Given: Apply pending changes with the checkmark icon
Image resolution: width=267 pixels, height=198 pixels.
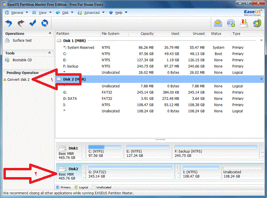Looking at the screenshot, I should pos(33,23).
